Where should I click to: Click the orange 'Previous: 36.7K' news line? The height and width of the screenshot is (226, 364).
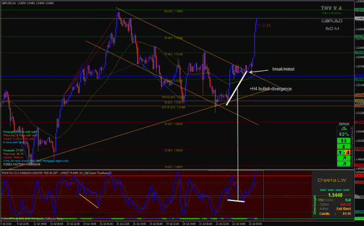pyautogui.click(x=13, y=154)
